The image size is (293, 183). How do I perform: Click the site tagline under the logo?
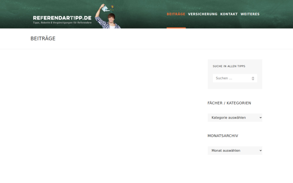click(x=62, y=22)
